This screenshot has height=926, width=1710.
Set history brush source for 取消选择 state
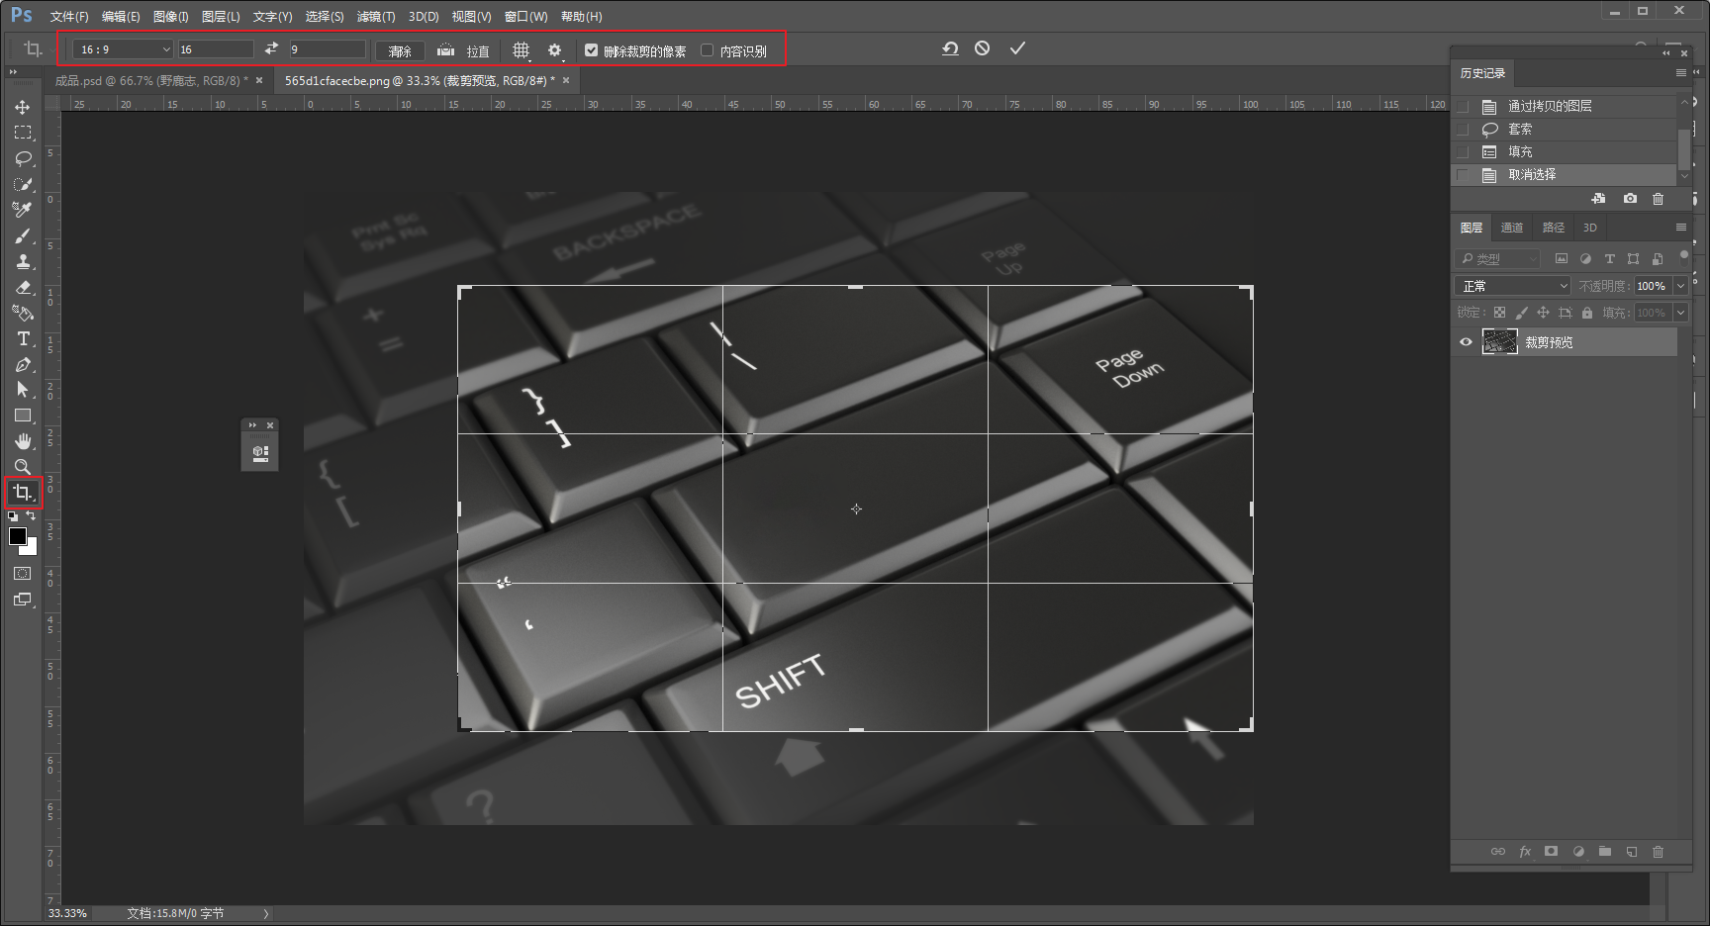[x=1463, y=174]
